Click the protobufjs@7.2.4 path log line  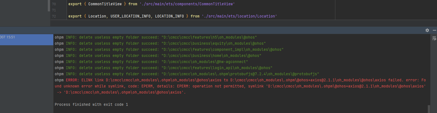click(187, 74)
